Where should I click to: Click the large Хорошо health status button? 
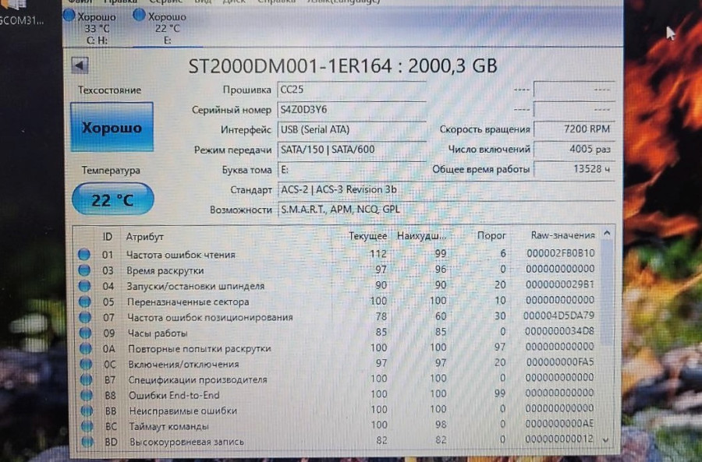click(112, 127)
